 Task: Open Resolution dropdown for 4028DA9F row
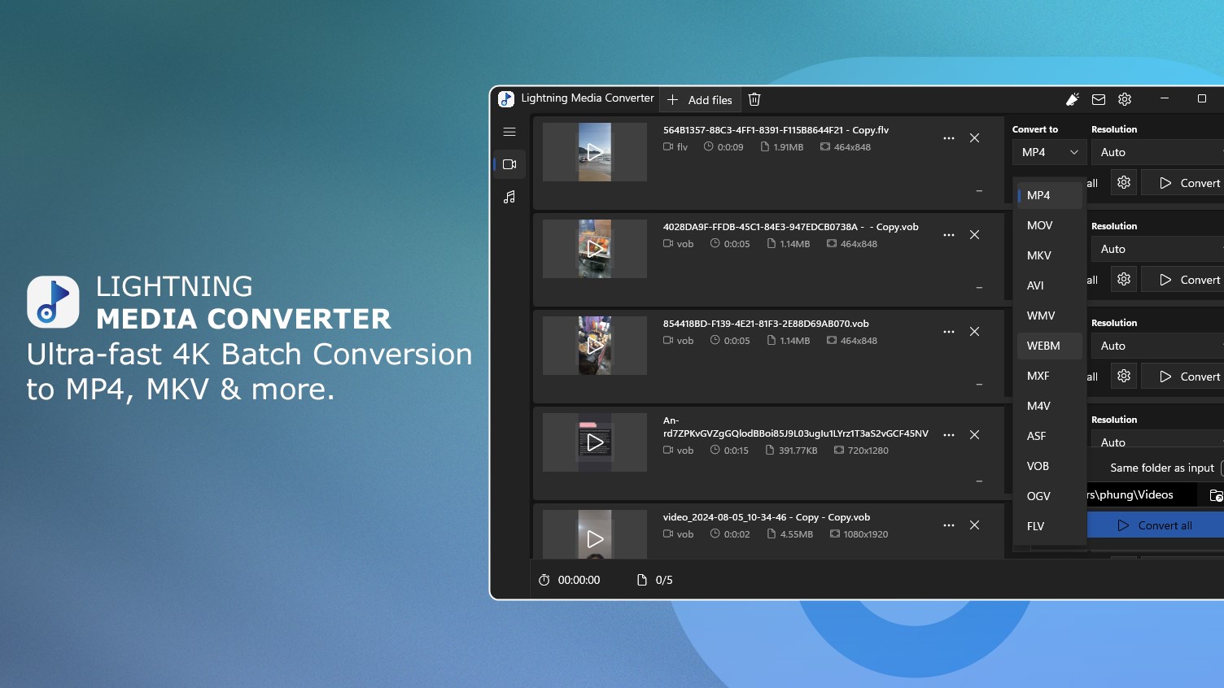(x=1157, y=249)
